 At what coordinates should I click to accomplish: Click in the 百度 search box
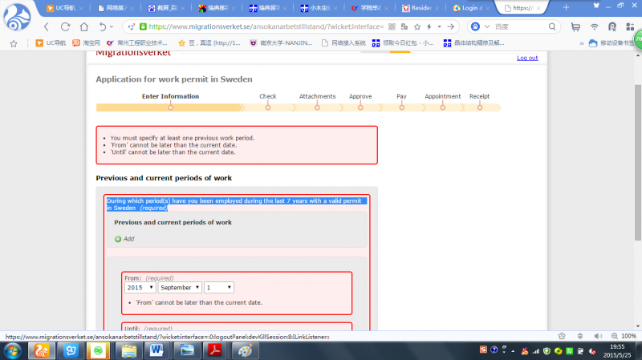[x=519, y=26]
